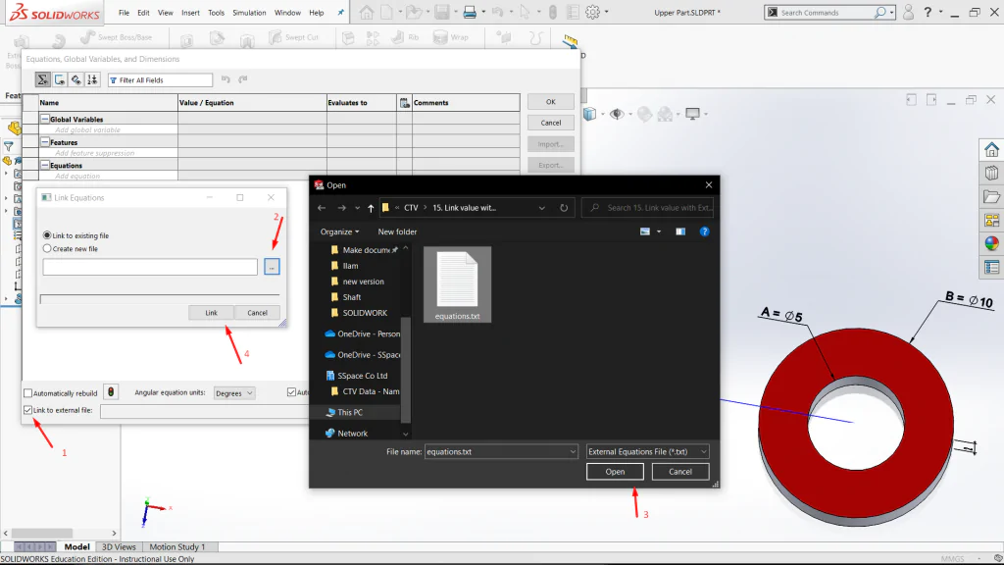
Task: Refresh the folder in Open dialog
Action: 564,208
